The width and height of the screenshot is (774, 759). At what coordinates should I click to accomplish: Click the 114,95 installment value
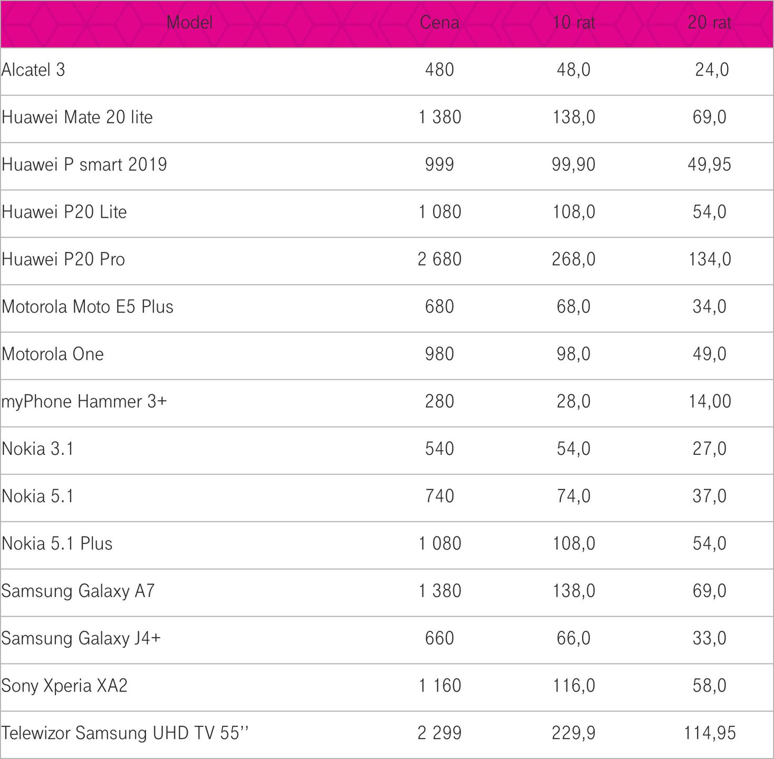(x=710, y=733)
